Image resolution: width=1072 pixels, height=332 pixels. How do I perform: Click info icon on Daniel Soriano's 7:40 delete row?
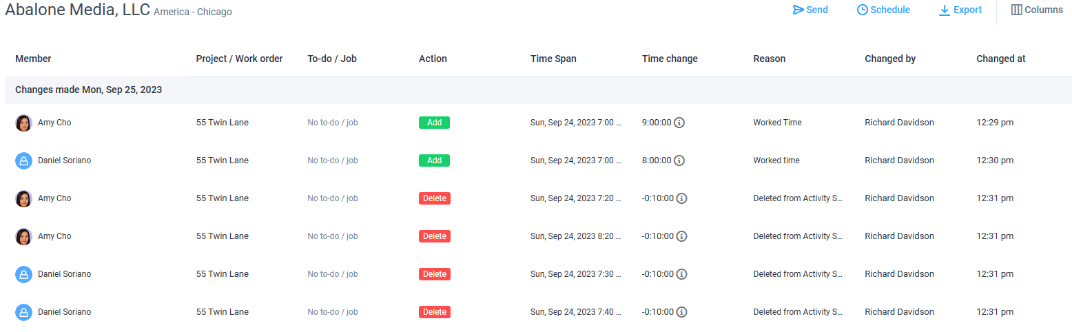pyautogui.click(x=681, y=312)
